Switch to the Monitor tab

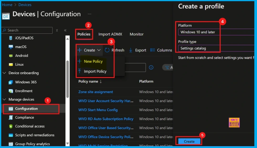[x=137, y=34]
